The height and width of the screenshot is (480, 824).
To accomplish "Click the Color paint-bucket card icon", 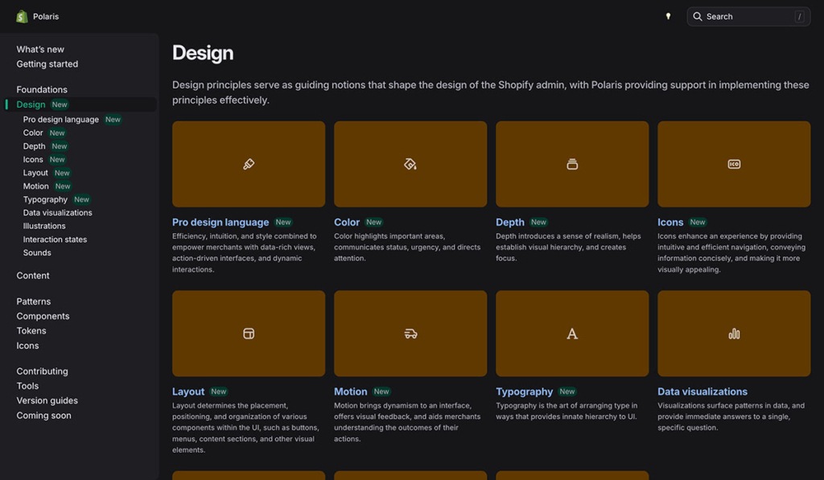I will (410, 163).
